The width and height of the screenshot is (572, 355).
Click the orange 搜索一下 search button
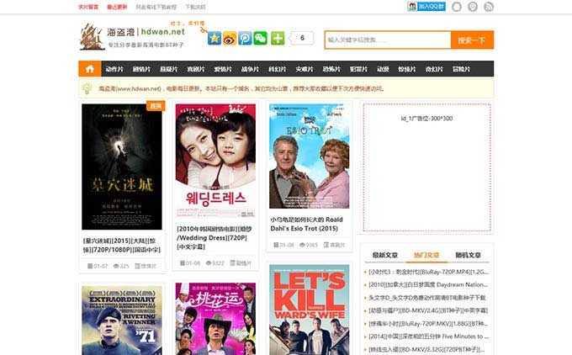(x=472, y=40)
